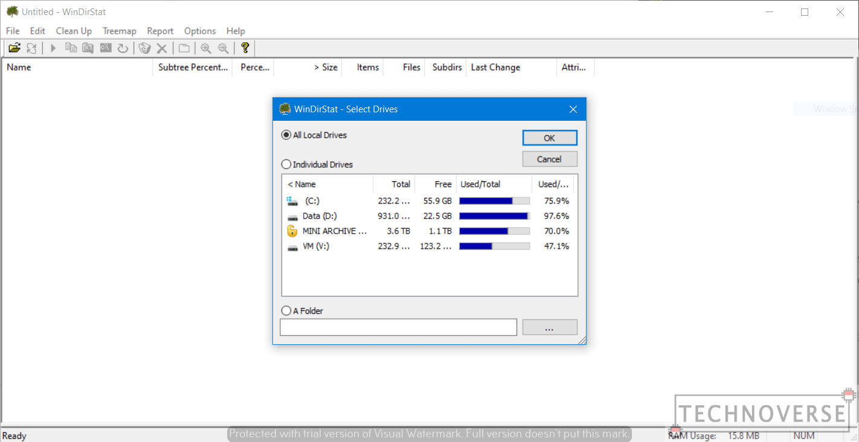Viewport: 859px width, 442px height.
Task: Sort drives by Free column header
Action: click(435, 184)
